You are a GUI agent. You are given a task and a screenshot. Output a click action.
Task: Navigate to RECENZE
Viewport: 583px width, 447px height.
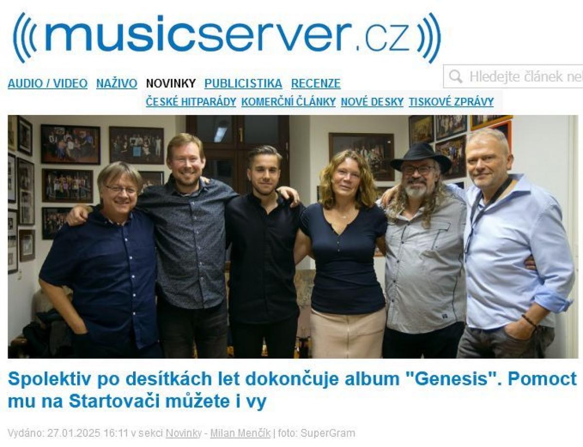pyautogui.click(x=316, y=83)
